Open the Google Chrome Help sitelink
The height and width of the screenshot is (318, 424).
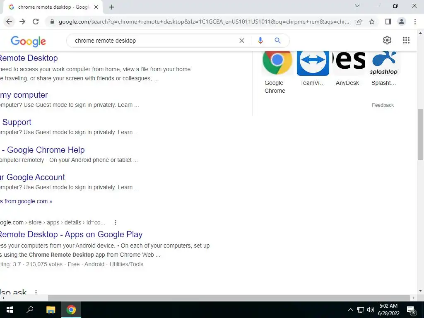43,150
